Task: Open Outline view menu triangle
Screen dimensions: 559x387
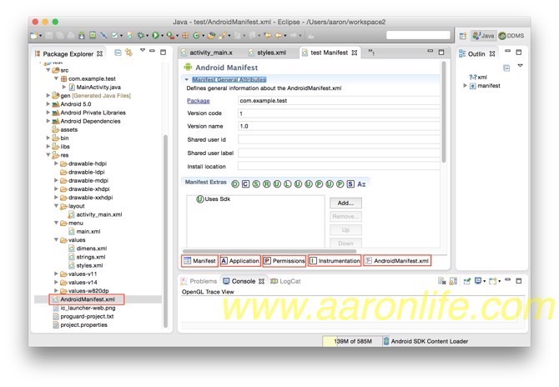Action: (x=520, y=66)
